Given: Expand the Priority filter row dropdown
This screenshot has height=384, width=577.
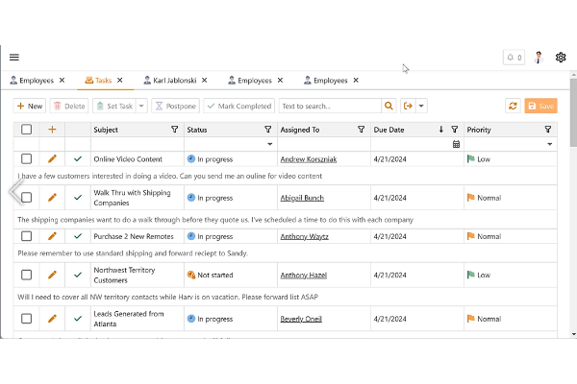Looking at the screenshot, I should (549, 144).
